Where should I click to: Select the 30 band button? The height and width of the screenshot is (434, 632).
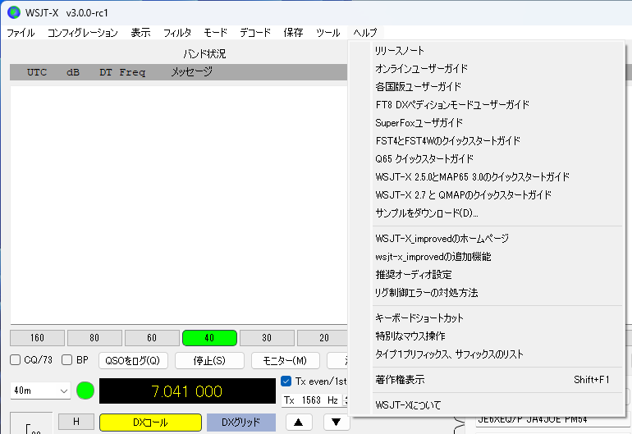tap(267, 338)
